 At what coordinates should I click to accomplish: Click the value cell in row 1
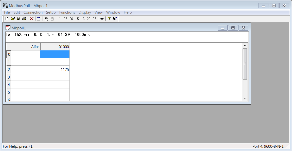point(55,62)
